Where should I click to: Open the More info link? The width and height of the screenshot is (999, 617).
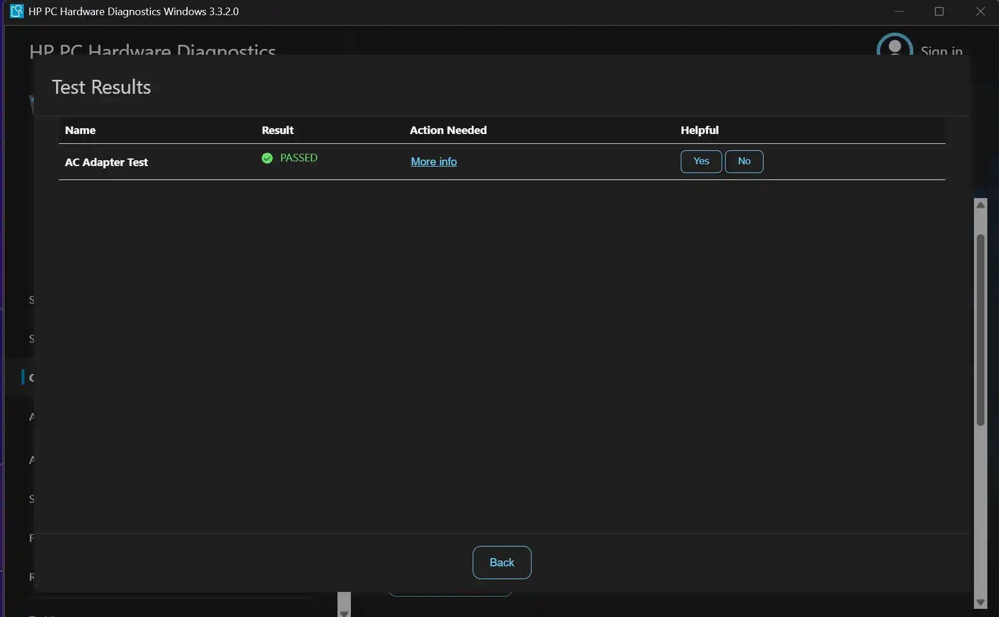pos(434,161)
